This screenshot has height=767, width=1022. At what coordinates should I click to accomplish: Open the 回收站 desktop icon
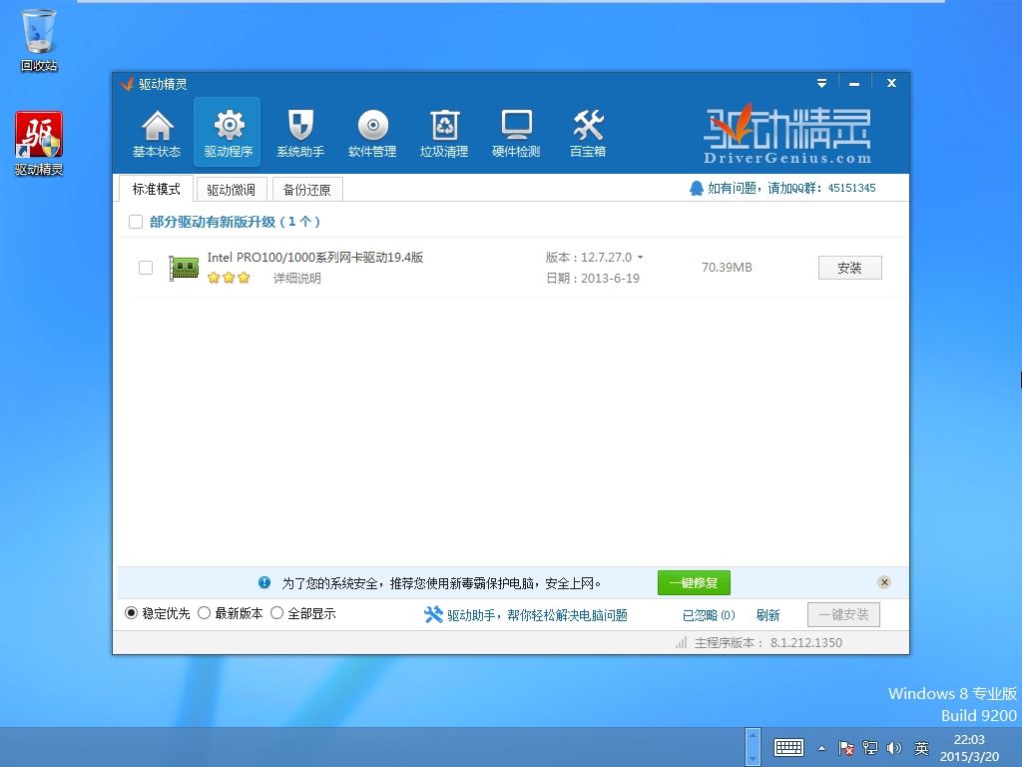(x=39, y=40)
